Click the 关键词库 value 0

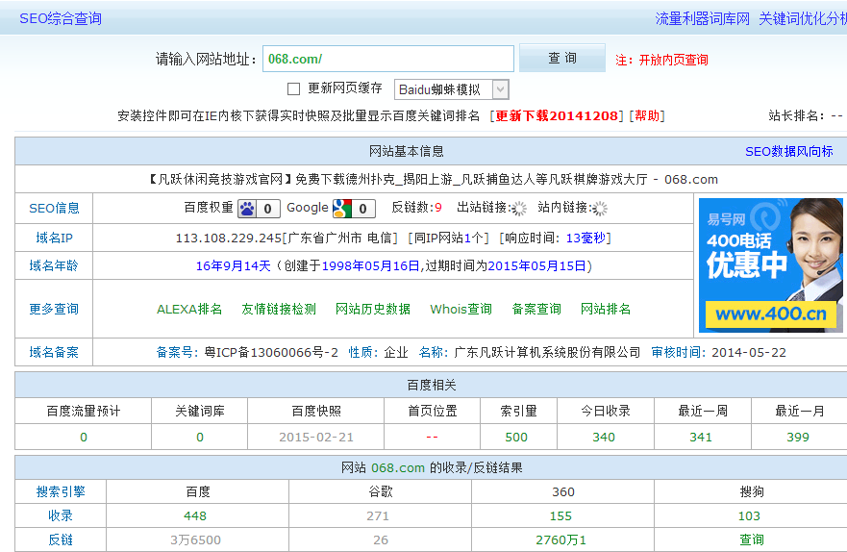pos(200,438)
